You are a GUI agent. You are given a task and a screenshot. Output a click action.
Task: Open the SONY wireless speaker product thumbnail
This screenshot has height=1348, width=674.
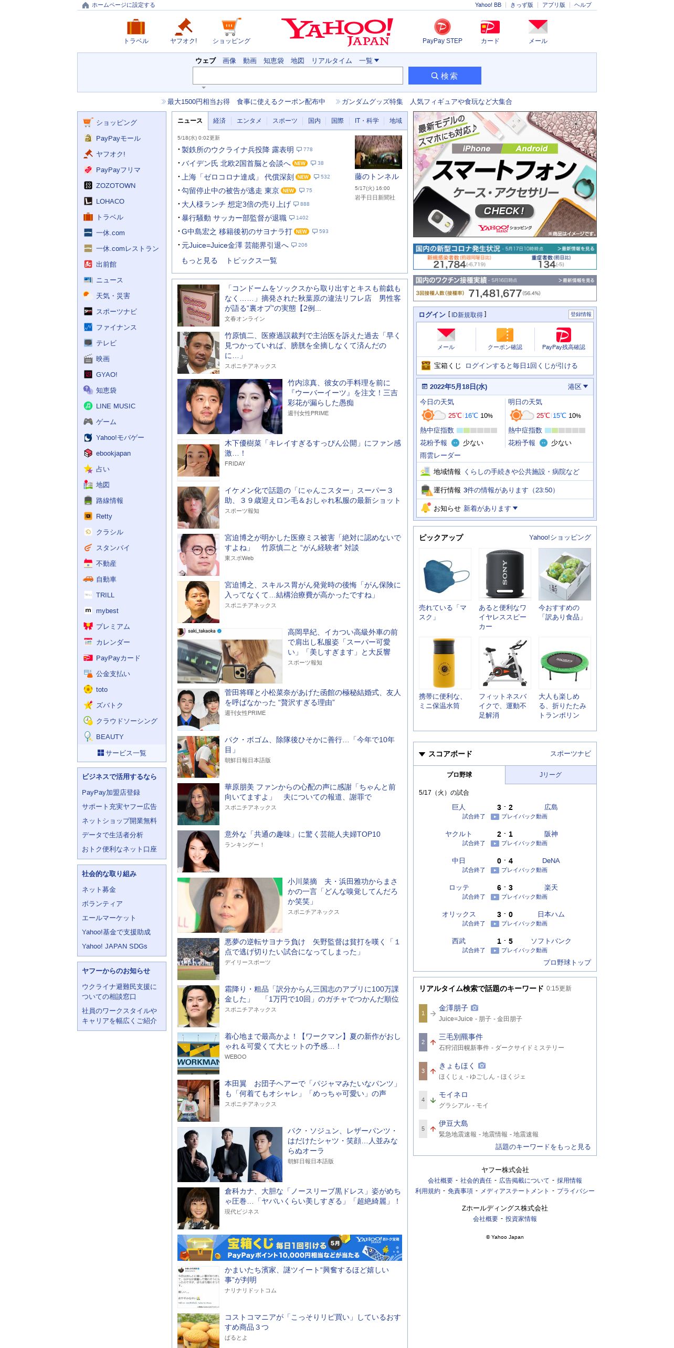[505, 574]
